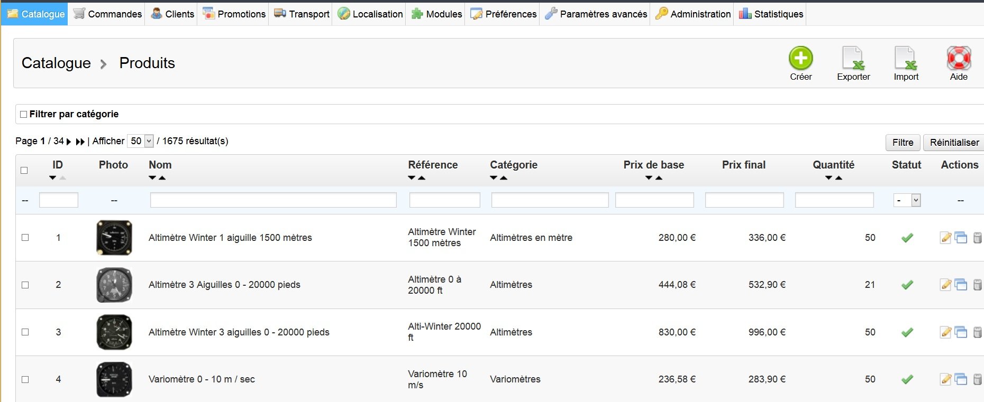Click the Exporter file icon
Viewport: 984px width, 402px height.
pyautogui.click(x=853, y=59)
